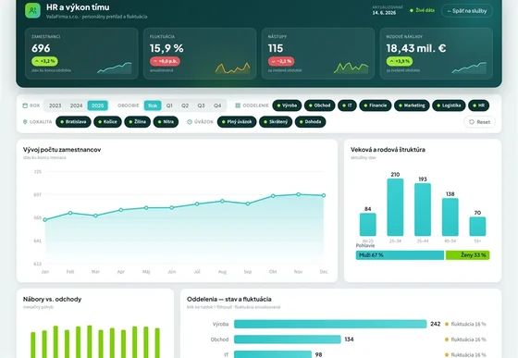The width and height of the screenshot is (518, 358).
Task: Click the Nástupy 115 value
Action: click(x=276, y=48)
